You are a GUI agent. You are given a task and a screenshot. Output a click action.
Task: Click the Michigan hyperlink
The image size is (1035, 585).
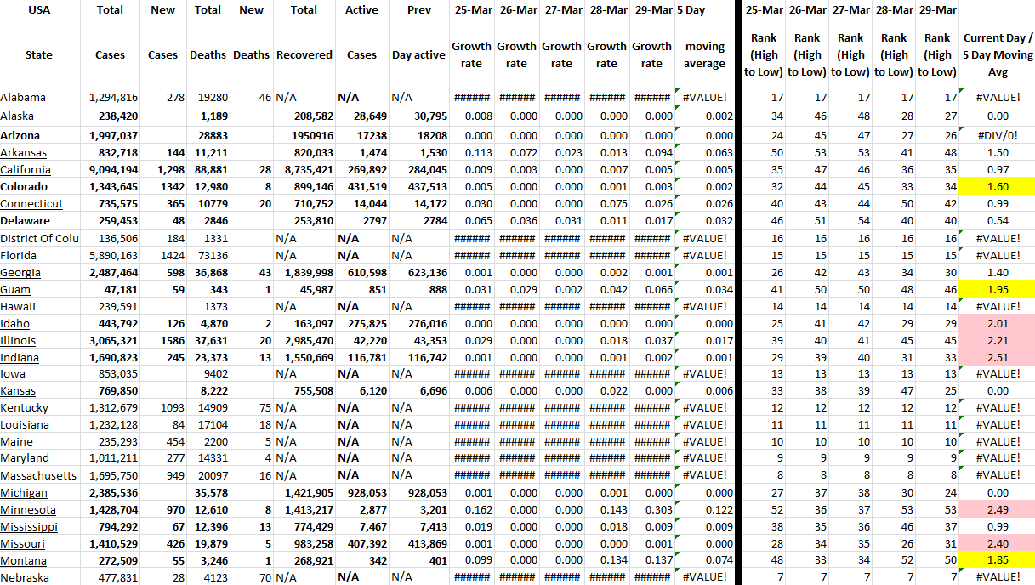(x=24, y=493)
